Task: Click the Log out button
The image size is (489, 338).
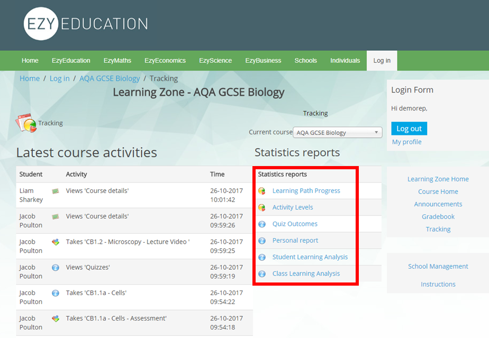Action: pos(409,129)
